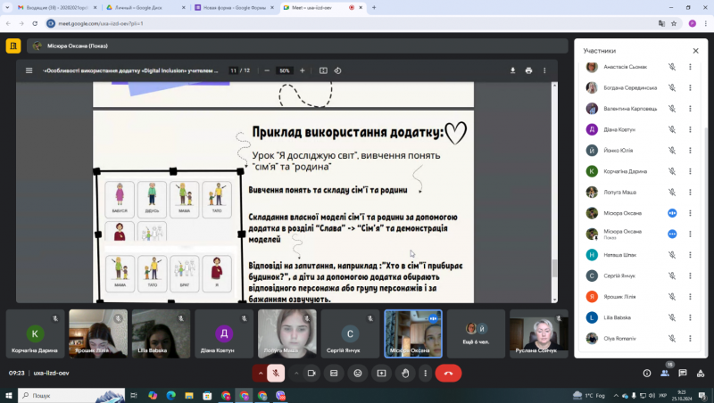Click the red leave call button
The width and height of the screenshot is (714, 403).
pos(448,373)
